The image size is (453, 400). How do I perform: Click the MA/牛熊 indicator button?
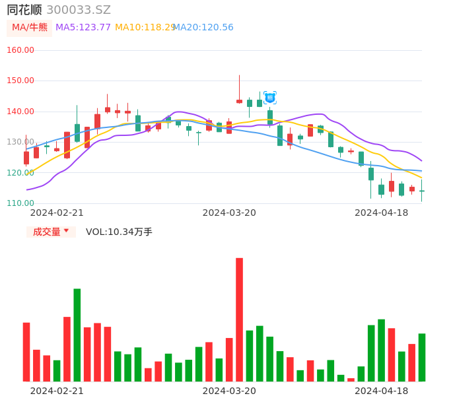click(x=30, y=28)
